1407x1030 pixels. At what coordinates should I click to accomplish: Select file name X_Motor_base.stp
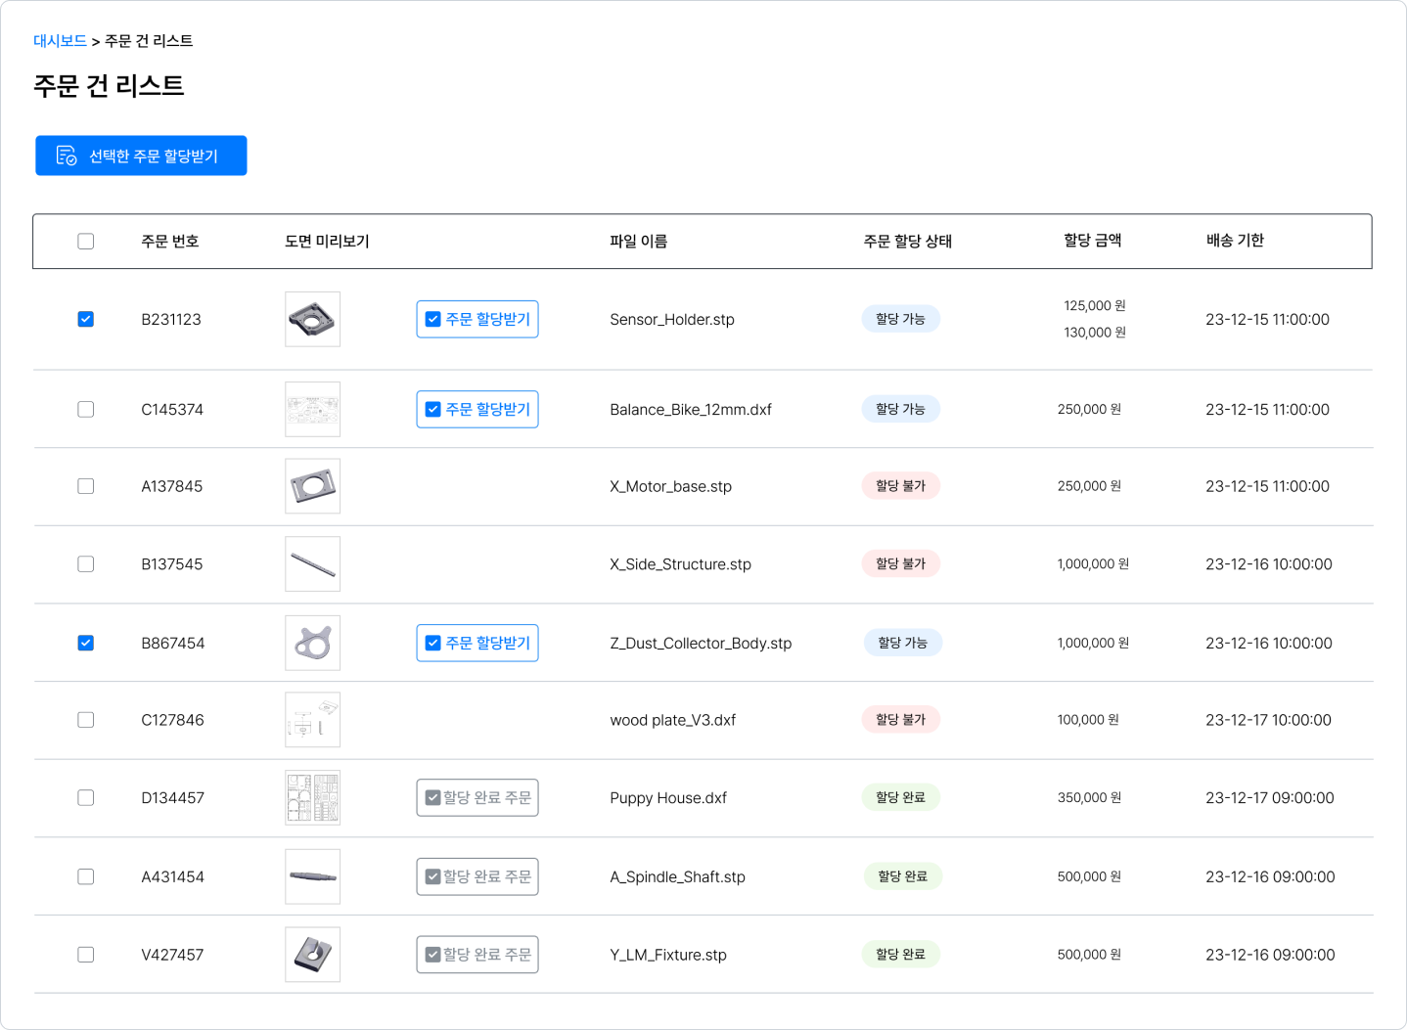[671, 487]
